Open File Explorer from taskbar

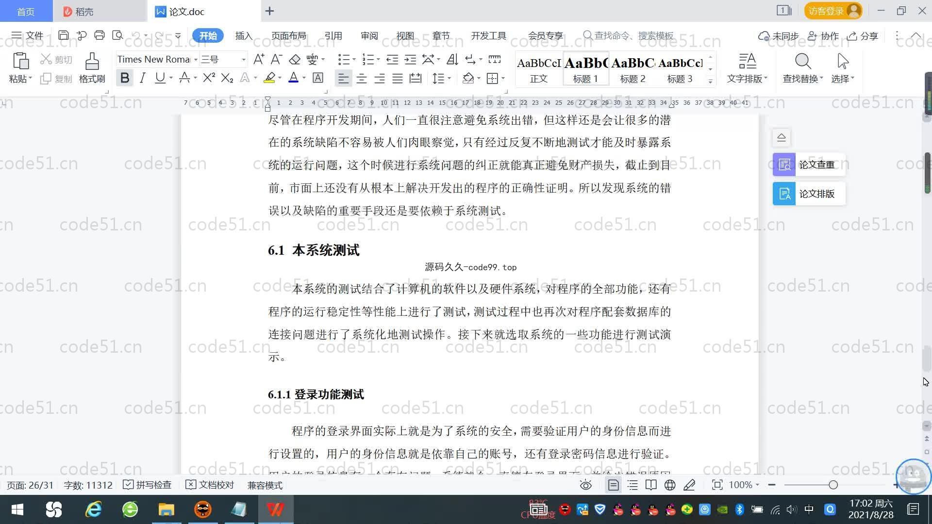click(x=166, y=509)
